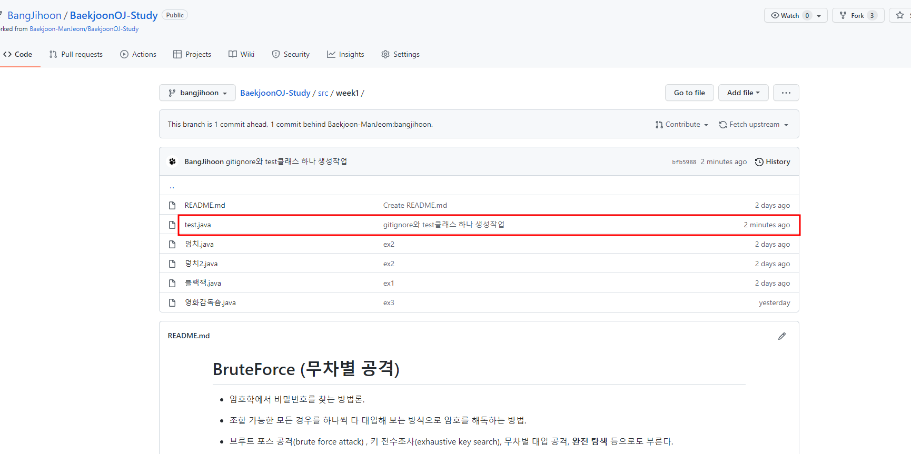911x454 pixels.
Task: Click the author avatar in commit bar
Action: click(x=172, y=162)
